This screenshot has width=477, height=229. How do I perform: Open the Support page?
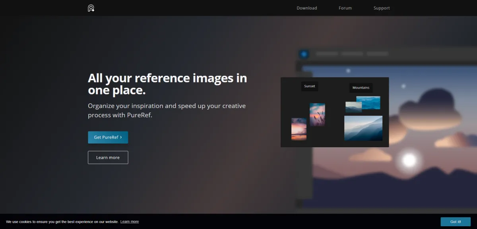(382, 8)
